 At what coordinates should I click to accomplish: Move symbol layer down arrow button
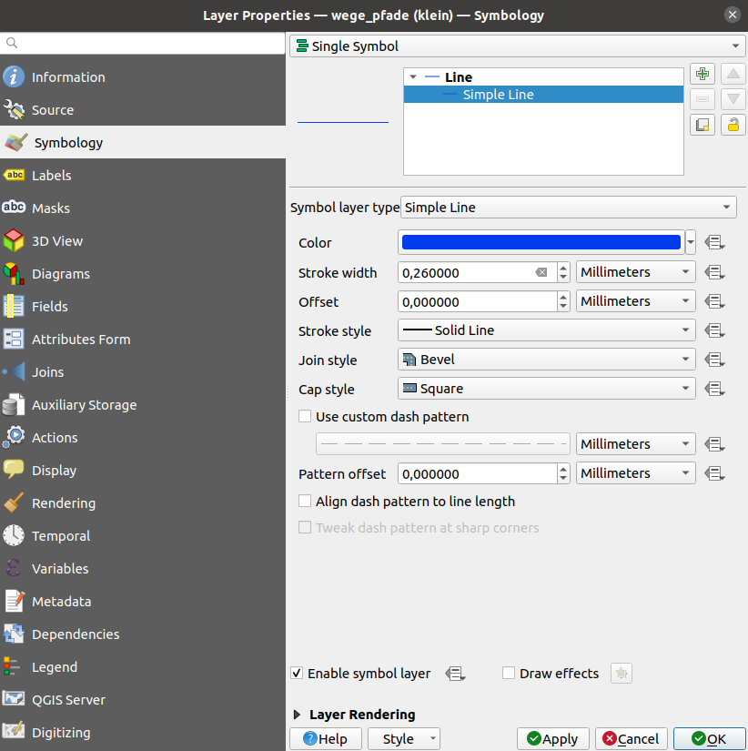pyautogui.click(x=733, y=99)
